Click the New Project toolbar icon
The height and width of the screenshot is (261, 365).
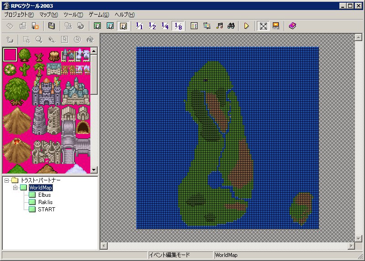point(10,26)
